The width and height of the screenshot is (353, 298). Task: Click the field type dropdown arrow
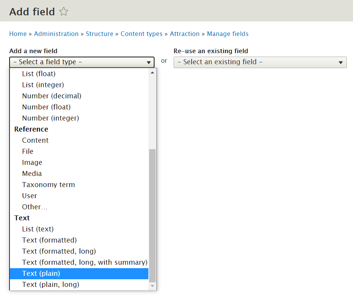tap(149, 62)
